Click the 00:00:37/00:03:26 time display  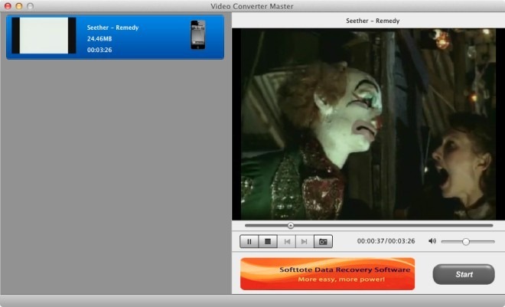pos(386,241)
